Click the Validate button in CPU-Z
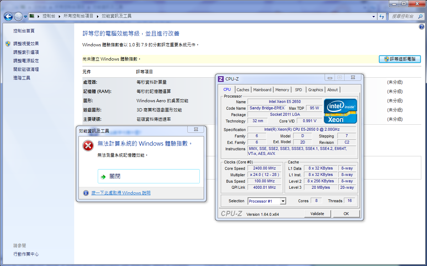This screenshot has height=266, width=427. [317, 214]
